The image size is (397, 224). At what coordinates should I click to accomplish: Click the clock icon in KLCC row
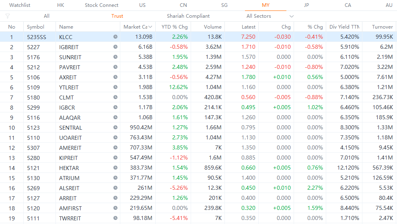[115, 37]
